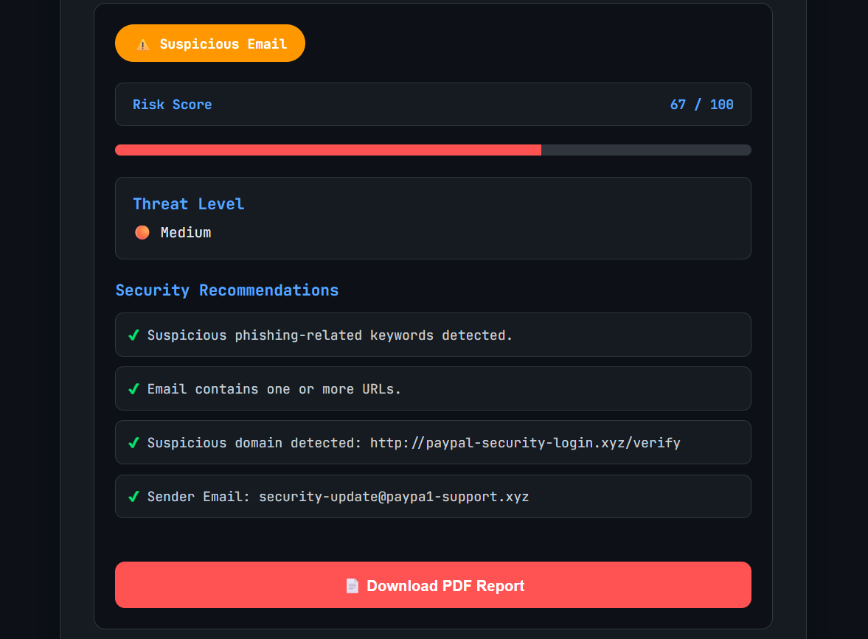
Task: Click the Risk Score label
Action: [172, 105]
